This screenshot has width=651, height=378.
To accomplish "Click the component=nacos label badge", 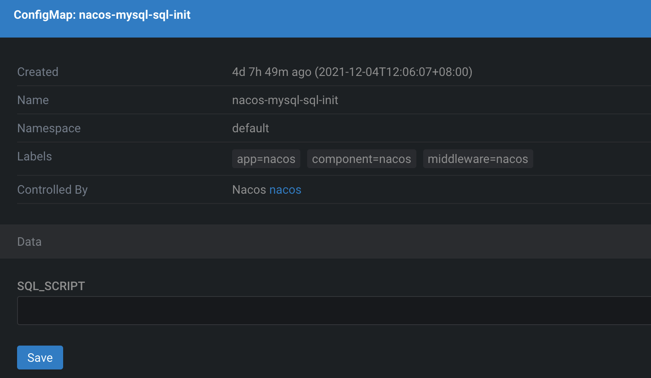I will point(361,159).
